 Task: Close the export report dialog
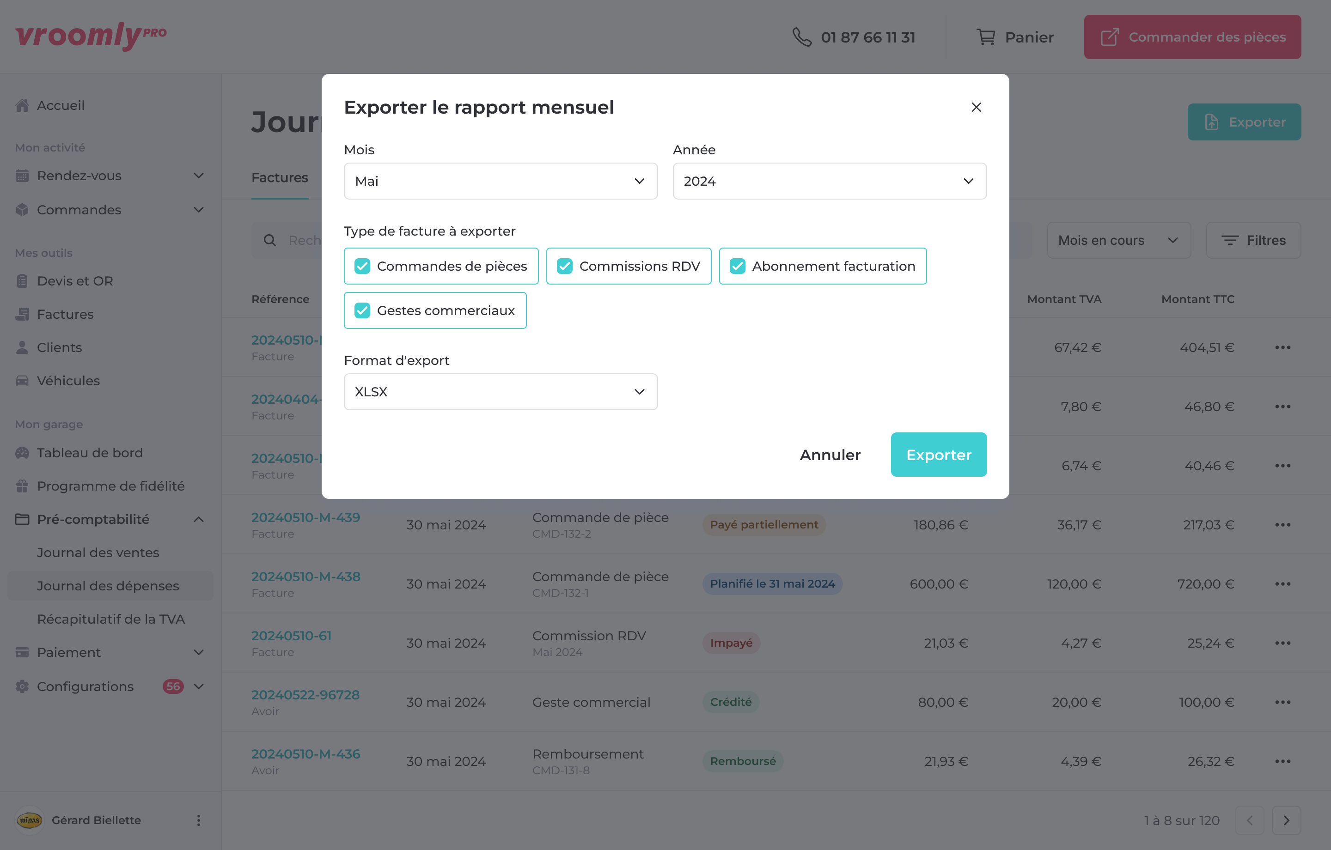tap(976, 107)
